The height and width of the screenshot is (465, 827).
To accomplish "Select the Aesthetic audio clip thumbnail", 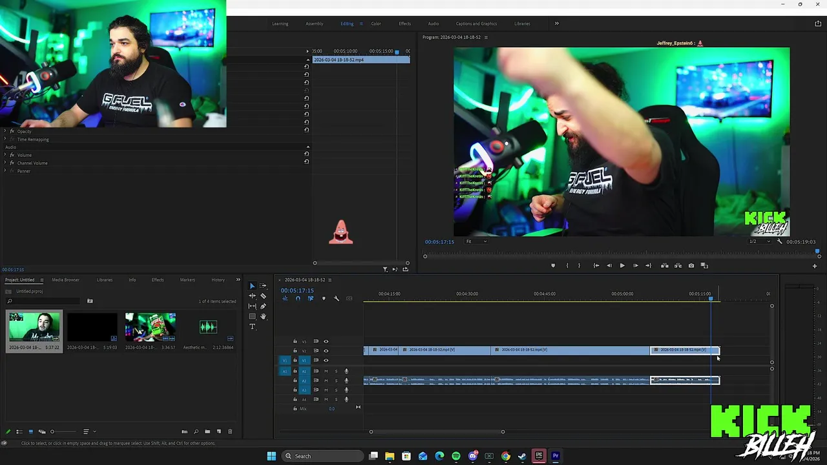I will point(208,327).
